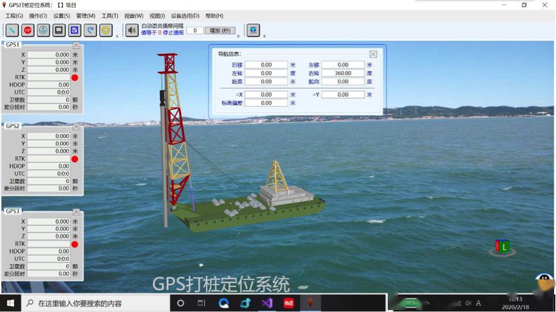Click the GPS pin app taskbar icon

pos(310,303)
